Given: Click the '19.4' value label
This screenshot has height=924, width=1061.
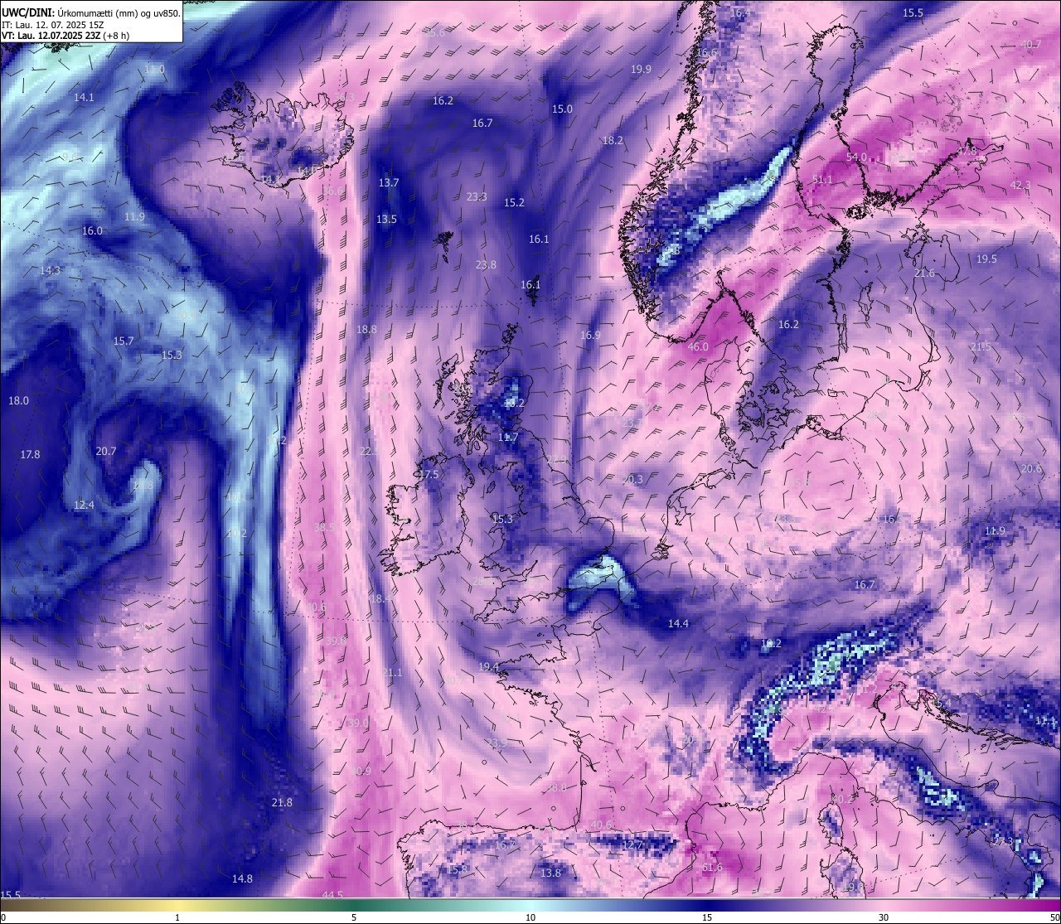Looking at the screenshot, I should point(488,667).
